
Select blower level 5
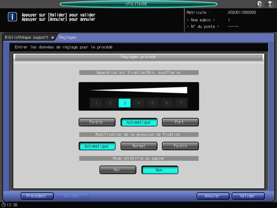[x=153, y=103]
